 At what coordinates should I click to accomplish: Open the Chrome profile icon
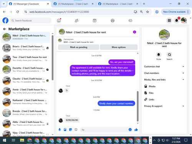157,12
